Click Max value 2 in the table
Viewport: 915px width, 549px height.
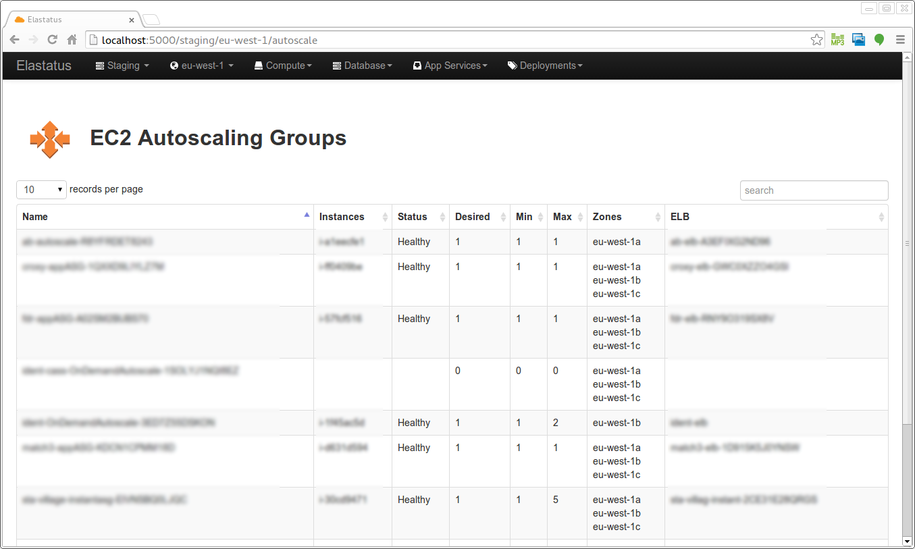click(556, 423)
